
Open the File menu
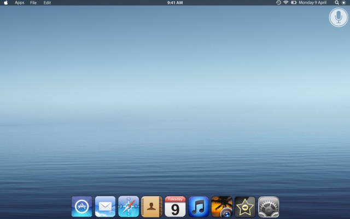[x=33, y=3]
